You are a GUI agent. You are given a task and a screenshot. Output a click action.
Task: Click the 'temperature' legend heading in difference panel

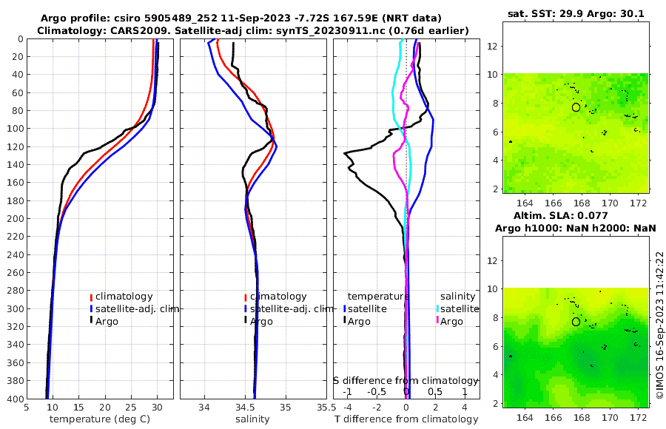tap(378, 297)
